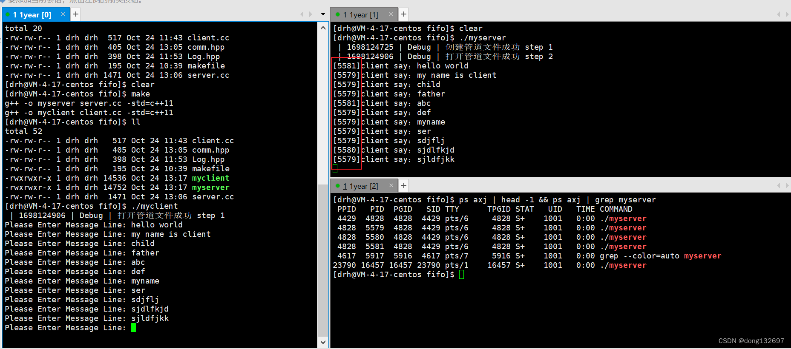Click the green 'myclient' file name

click(210, 178)
